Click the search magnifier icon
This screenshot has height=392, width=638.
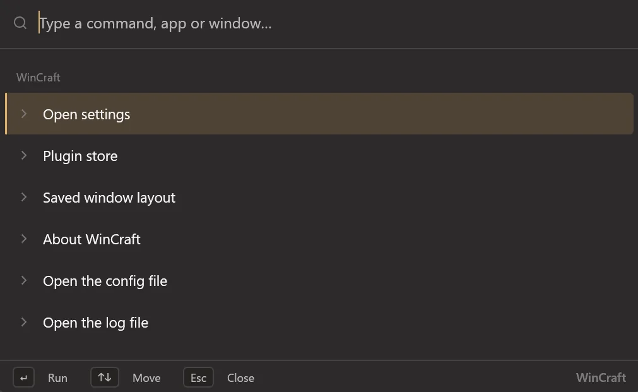pos(20,23)
